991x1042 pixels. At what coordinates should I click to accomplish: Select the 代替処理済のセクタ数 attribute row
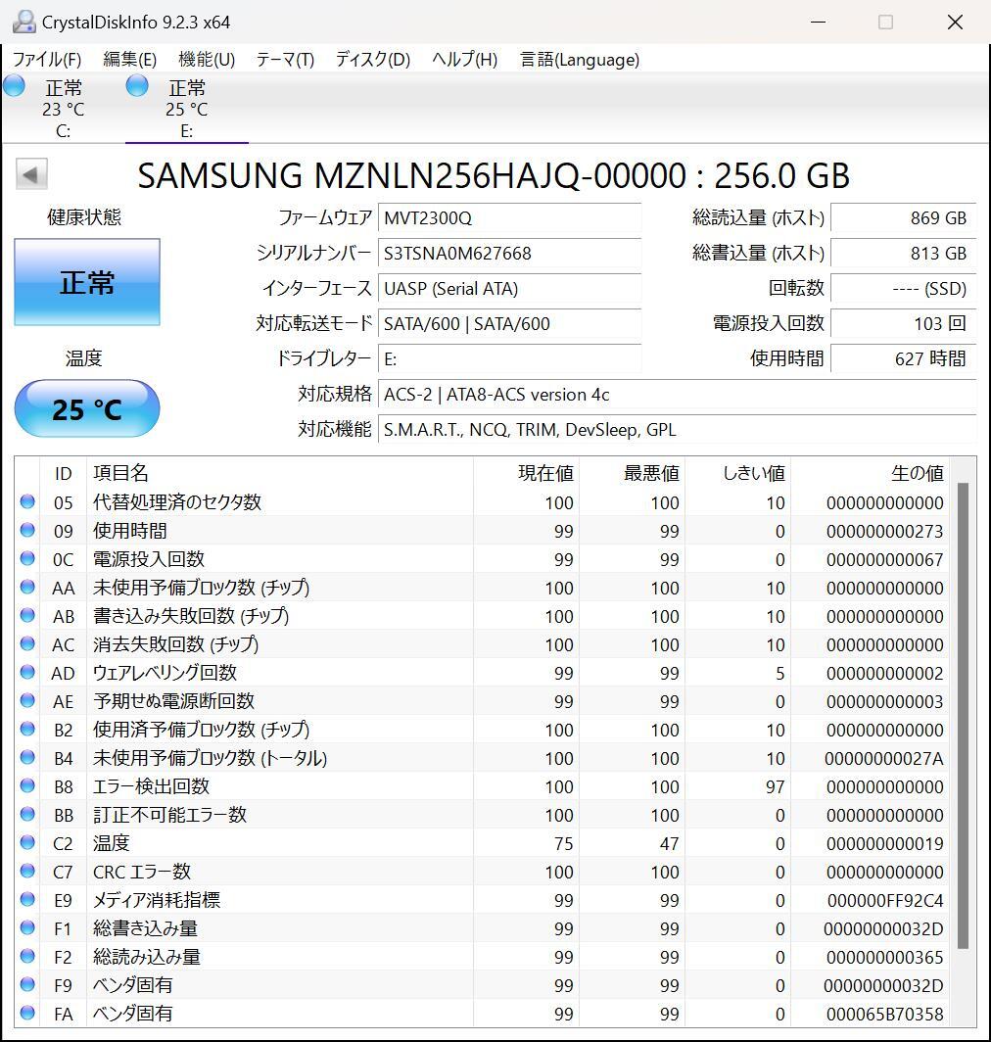pos(482,502)
